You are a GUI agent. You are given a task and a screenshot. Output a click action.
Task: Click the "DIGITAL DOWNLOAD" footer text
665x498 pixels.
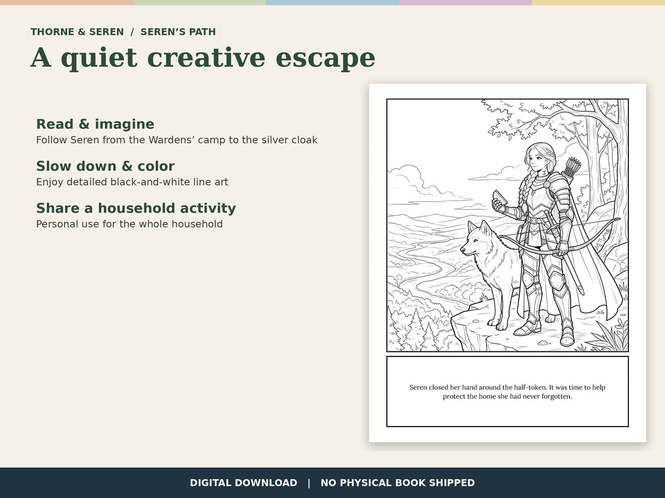[x=243, y=483]
